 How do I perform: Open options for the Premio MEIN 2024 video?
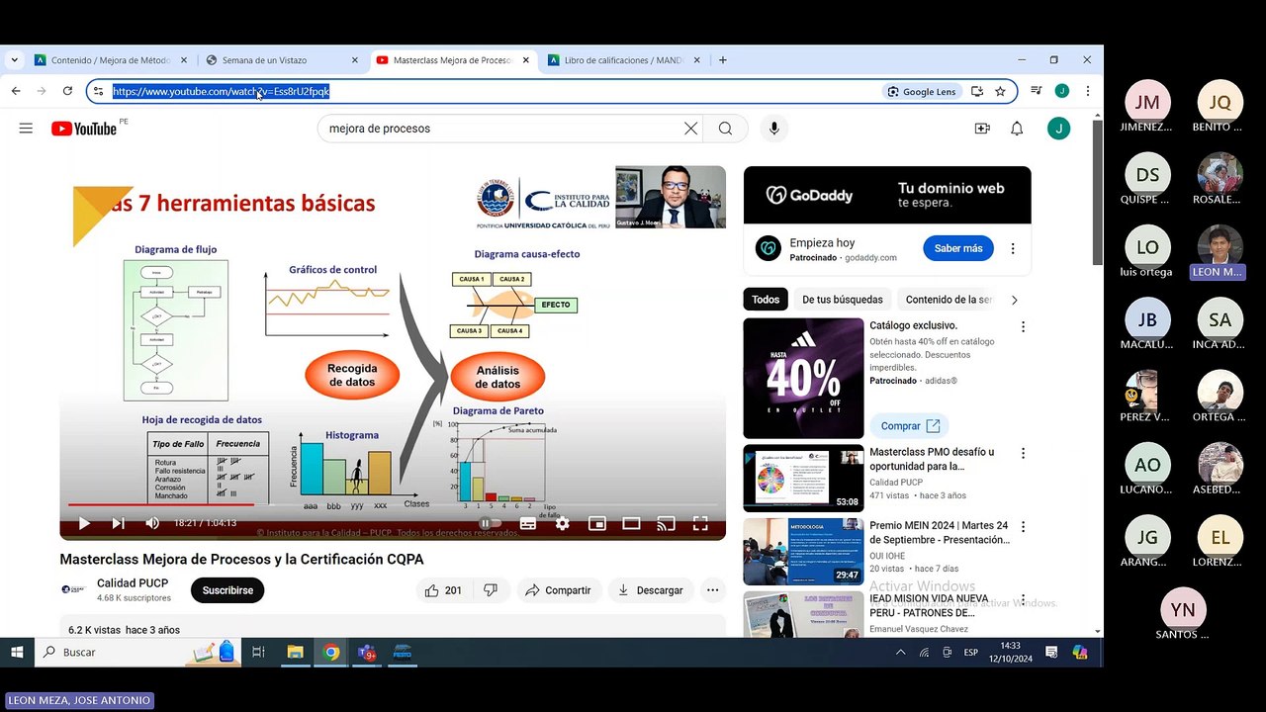(x=1023, y=527)
